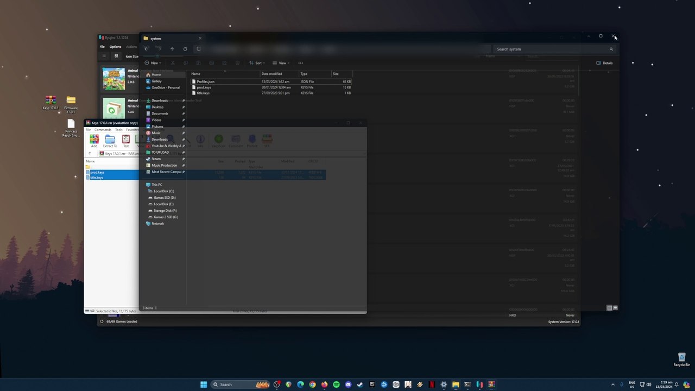
Task: Click the WinRAR Add toolbar icon
Action: click(x=94, y=141)
